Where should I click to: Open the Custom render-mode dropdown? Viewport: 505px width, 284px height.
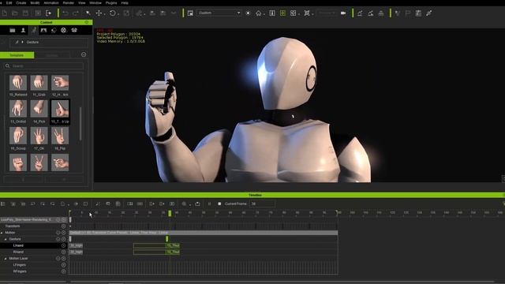[219, 13]
